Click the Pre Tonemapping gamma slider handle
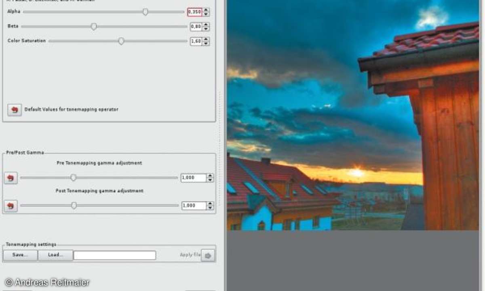Image resolution: width=485 pixels, height=291 pixels. (x=73, y=177)
